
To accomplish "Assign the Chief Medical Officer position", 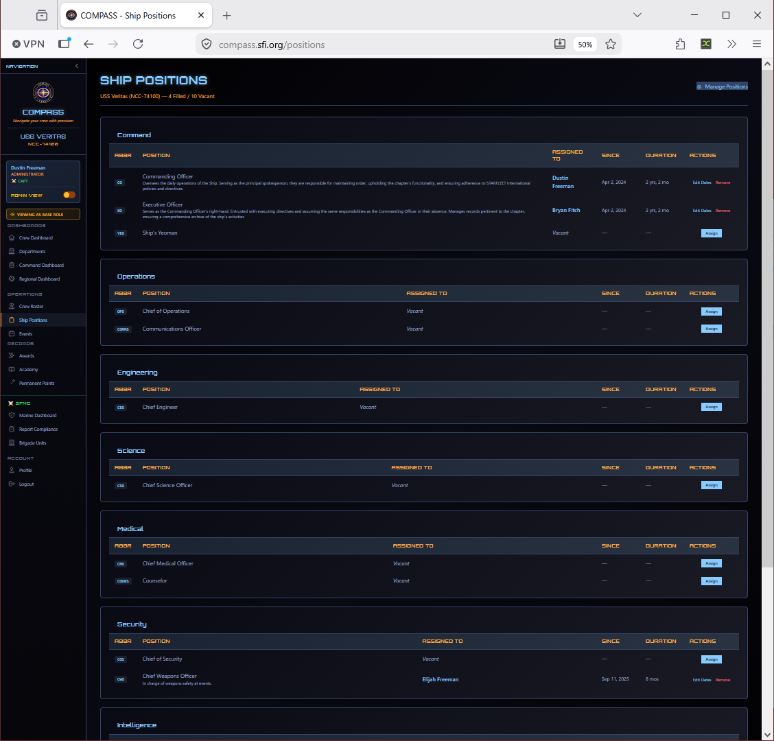I will click(712, 563).
